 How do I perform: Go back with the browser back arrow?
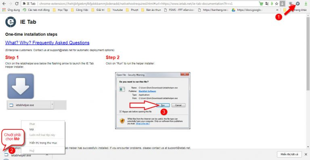[4, 4]
